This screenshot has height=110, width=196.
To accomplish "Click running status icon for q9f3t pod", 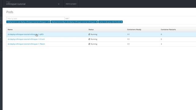I will pyautogui.click(x=89, y=34).
